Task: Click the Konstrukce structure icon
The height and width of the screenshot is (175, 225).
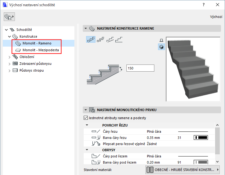Action: (x=15, y=36)
